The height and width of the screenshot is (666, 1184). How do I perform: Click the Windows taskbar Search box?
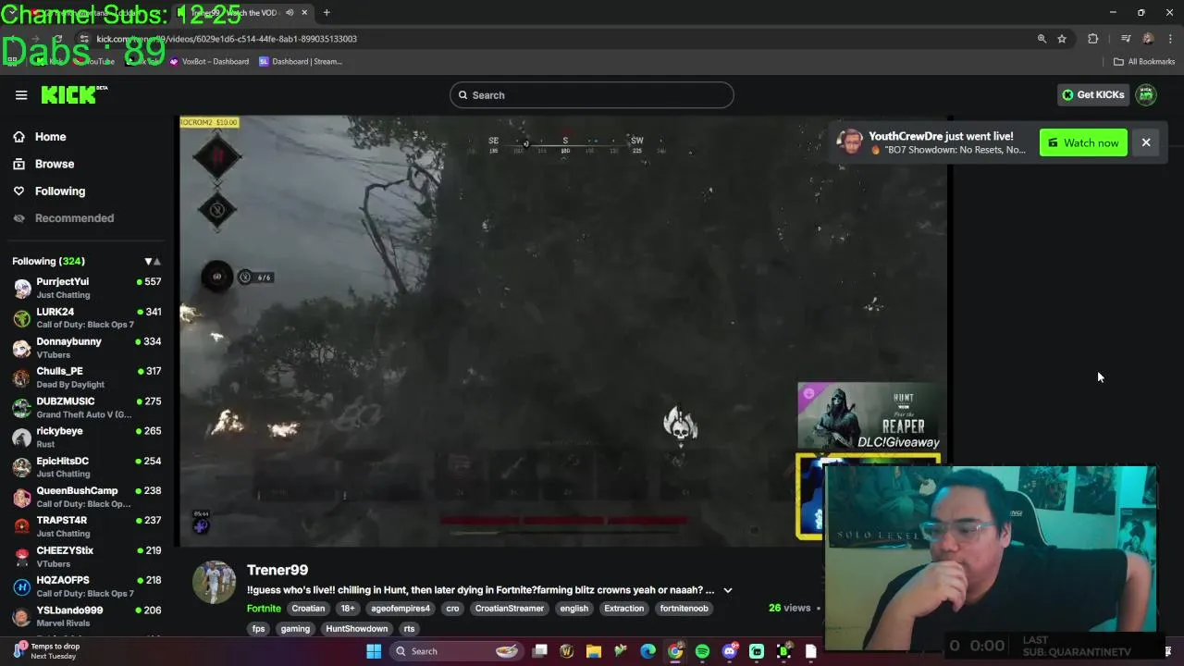coord(457,651)
